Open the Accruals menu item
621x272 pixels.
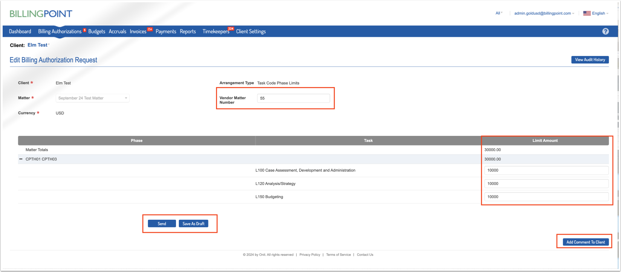(x=118, y=32)
